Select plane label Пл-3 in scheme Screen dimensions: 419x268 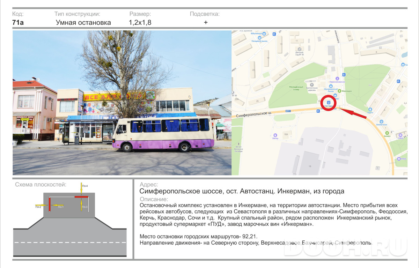coord(85,207)
